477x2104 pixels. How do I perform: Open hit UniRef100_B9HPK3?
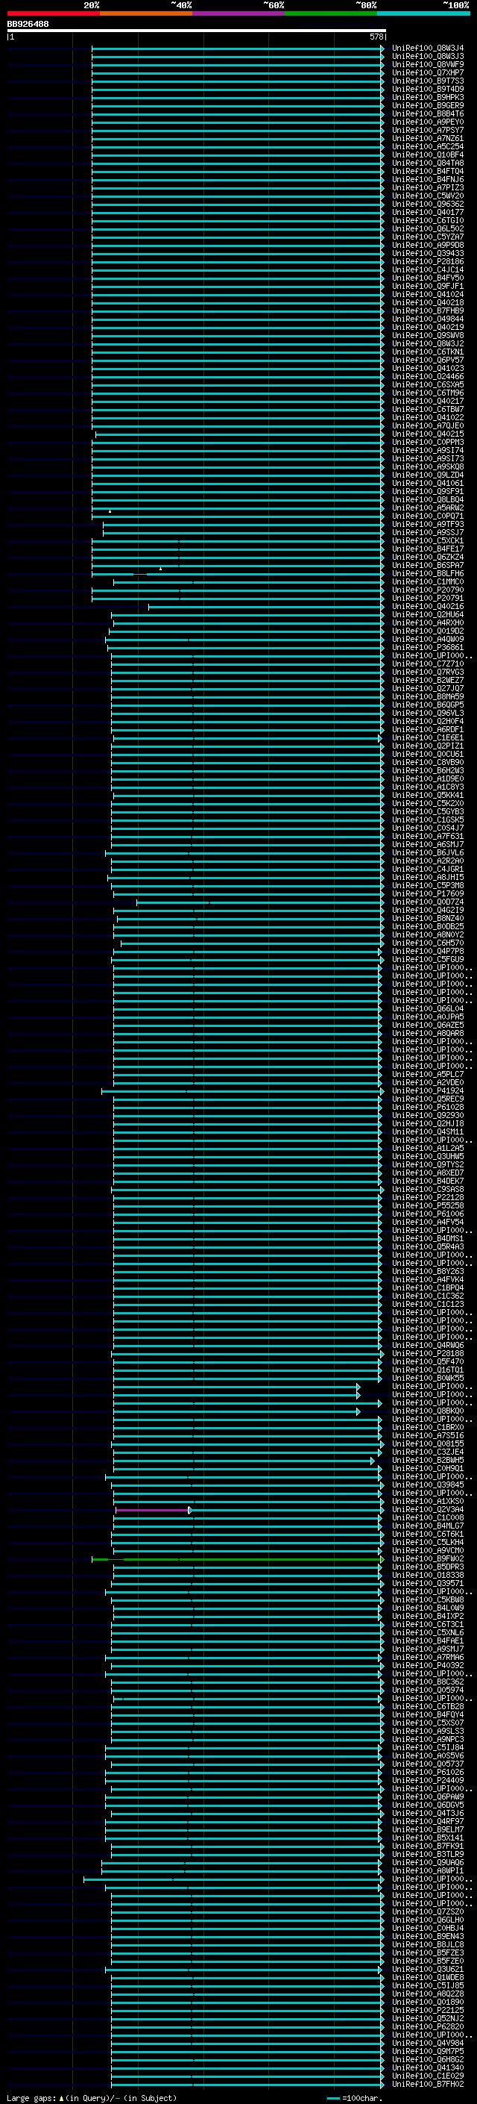point(428,97)
